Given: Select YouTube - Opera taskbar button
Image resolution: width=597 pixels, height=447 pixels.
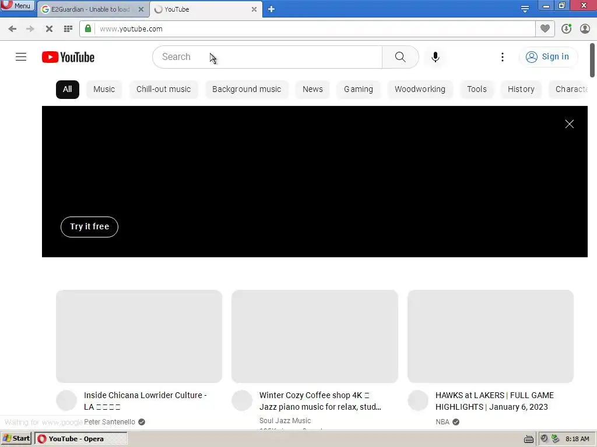Looking at the screenshot, I should [80, 439].
